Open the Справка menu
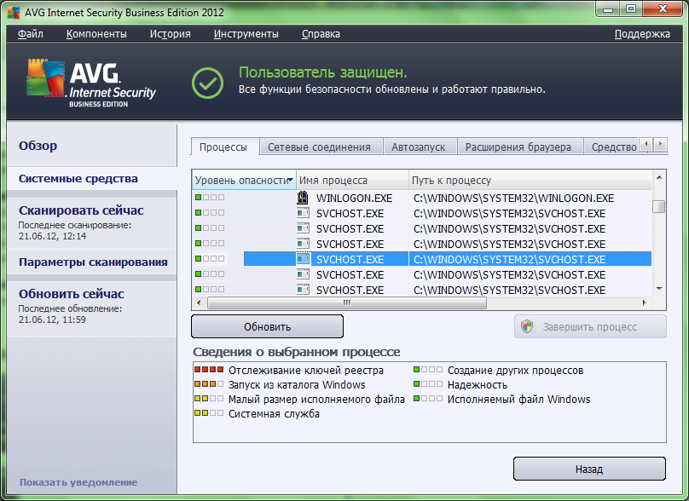This screenshot has height=501, width=689. 321,34
